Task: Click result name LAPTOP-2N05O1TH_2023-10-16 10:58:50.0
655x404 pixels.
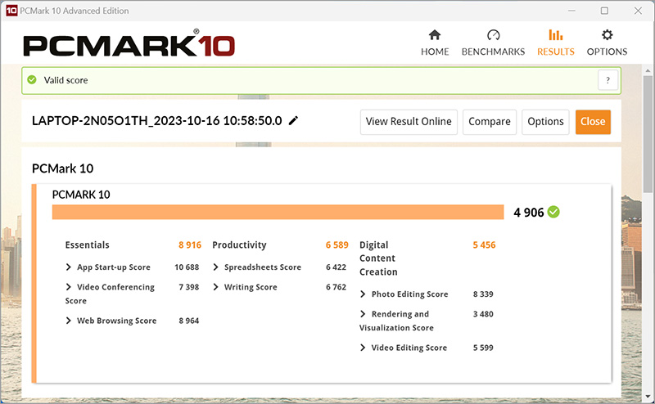Action: (156, 121)
